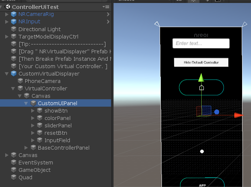Click the NRCameraRig prefab cube icon
The height and width of the screenshot is (187, 251).
(14, 14)
